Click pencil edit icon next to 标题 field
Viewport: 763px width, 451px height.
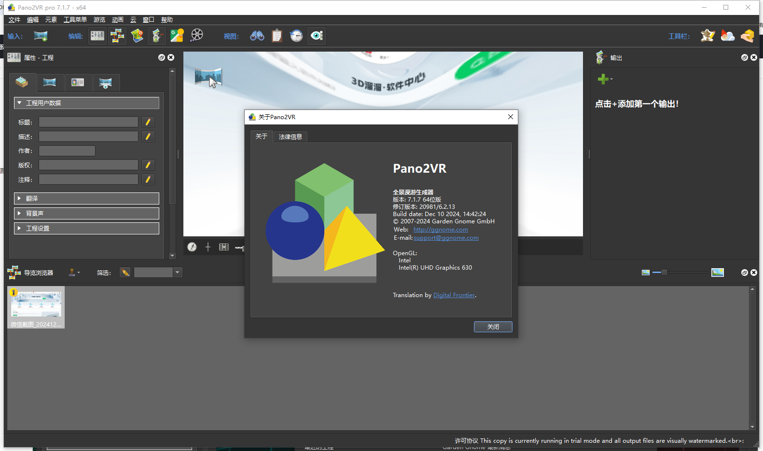[148, 122]
